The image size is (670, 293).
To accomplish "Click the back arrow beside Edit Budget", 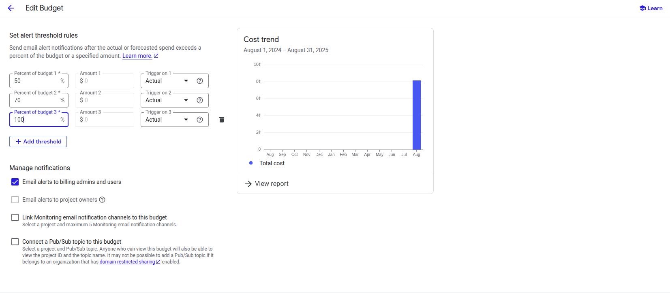I will click(x=11, y=8).
